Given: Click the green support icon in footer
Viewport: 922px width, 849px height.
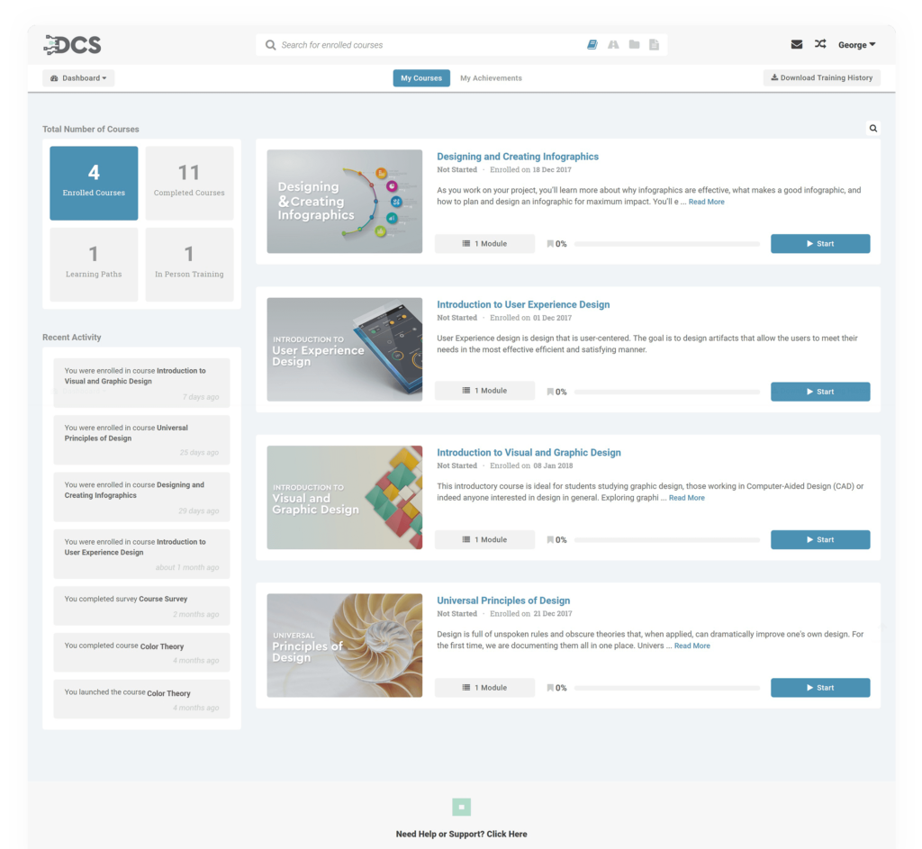Looking at the screenshot, I should tap(461, 808).
